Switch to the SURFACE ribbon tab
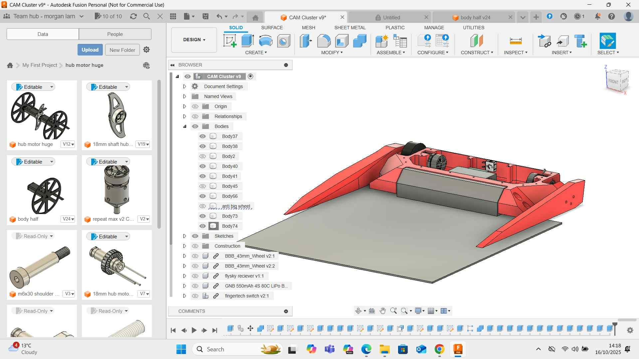Screen dimensions: 639x359 click(272, 28)
